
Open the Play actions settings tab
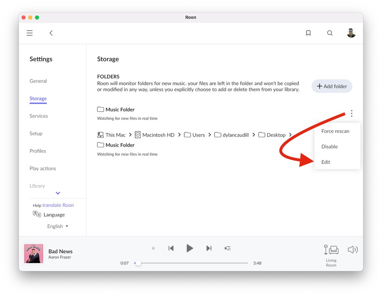point(42,168)
